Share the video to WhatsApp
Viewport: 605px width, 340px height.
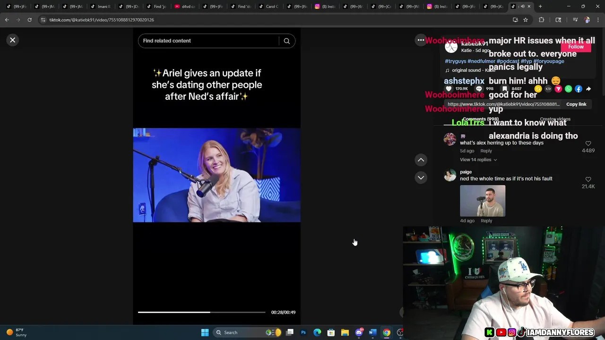coord(568,89)
